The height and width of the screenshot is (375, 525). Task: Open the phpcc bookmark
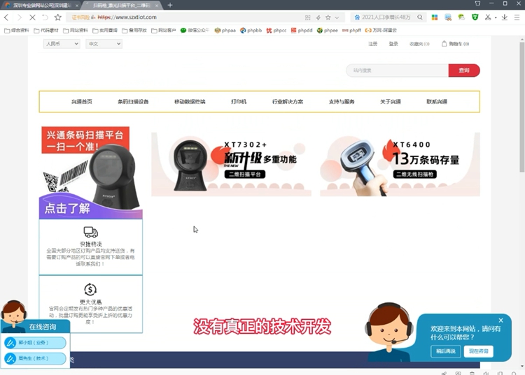coord(276,31)
